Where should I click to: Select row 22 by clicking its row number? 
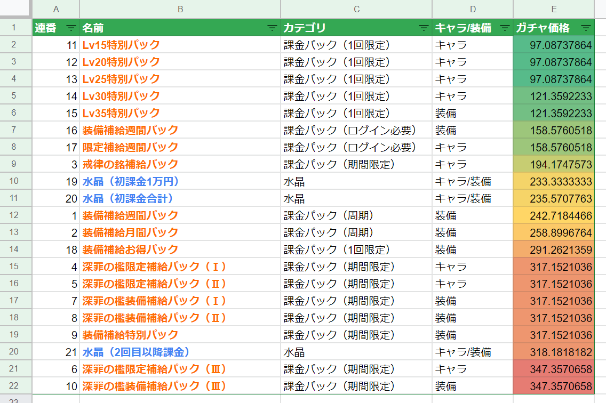(x=14, y=386)
